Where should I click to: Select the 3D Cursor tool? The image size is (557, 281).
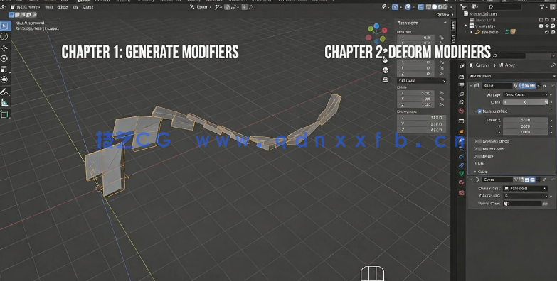coord(4,36)
